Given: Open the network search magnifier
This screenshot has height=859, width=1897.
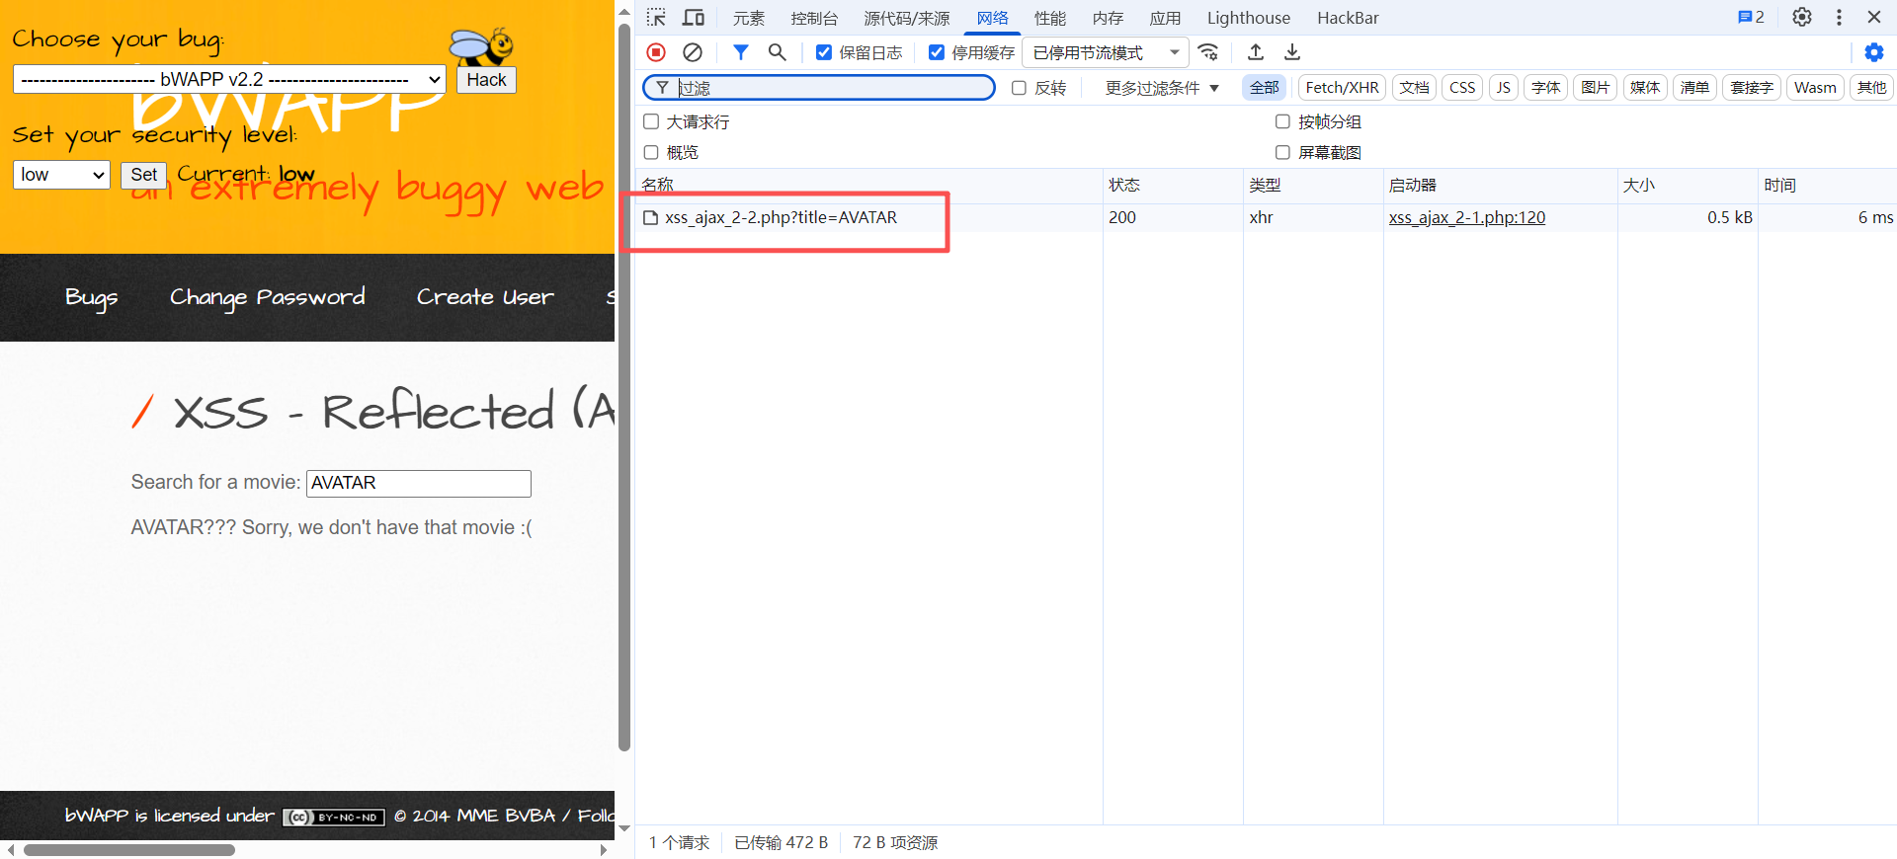Looking at the screenshot, I should point(778,52).
